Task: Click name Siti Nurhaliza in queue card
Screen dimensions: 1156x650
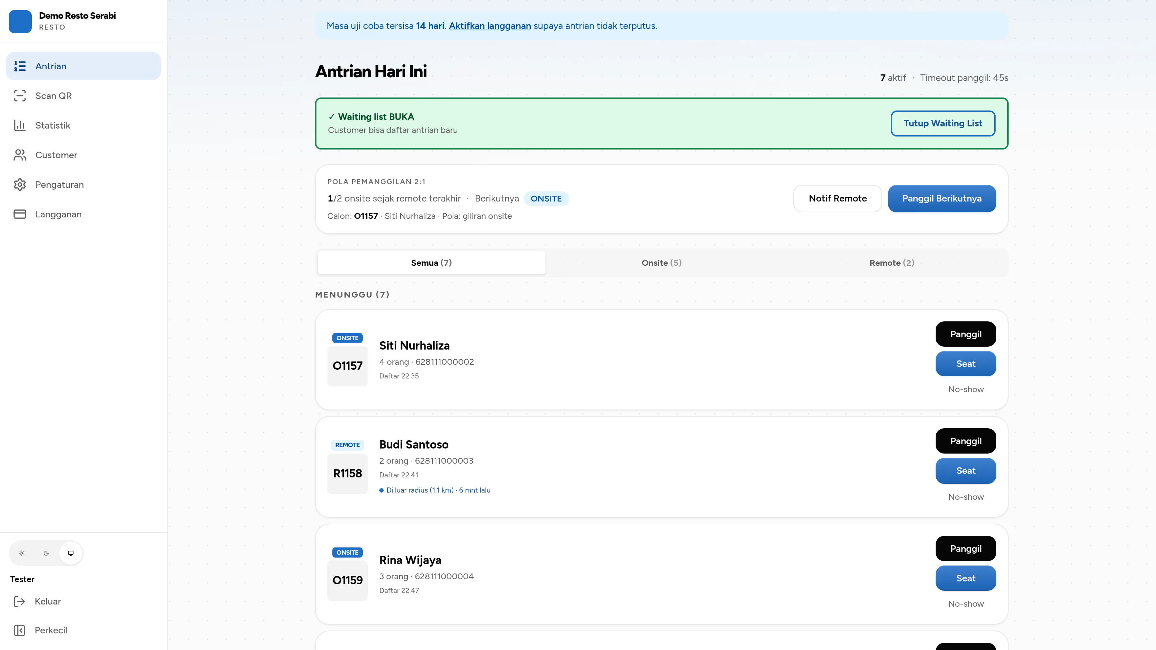Action: 414,346
